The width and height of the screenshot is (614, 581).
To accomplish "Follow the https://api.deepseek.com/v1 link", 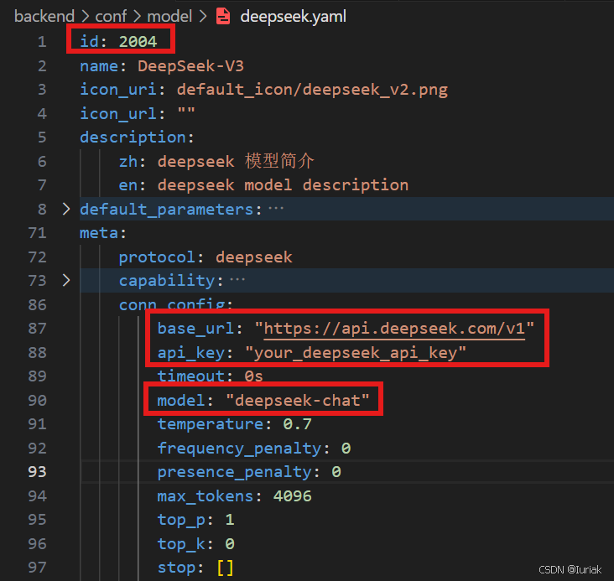I will 394,329.
